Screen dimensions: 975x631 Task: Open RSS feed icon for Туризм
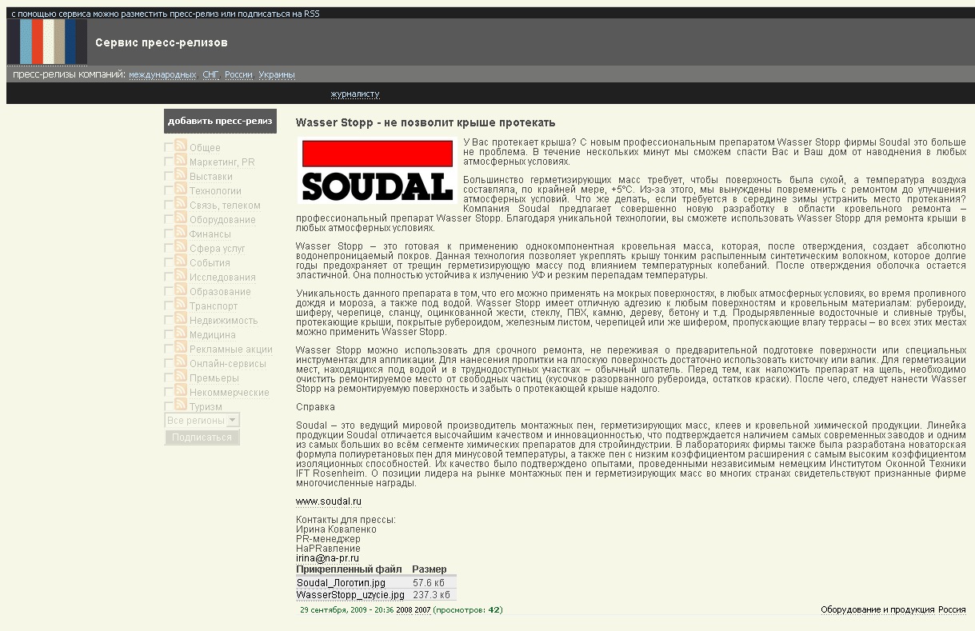point(181,405)
